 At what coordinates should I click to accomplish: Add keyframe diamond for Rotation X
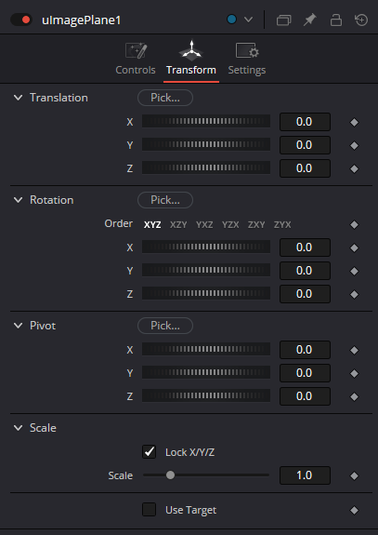[354, 247]
